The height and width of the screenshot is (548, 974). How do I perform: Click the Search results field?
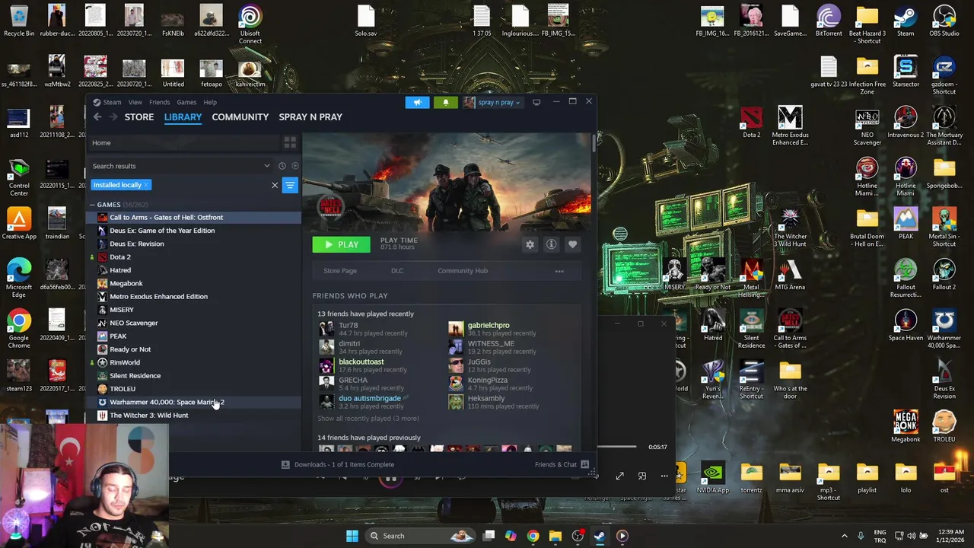coord(181,166)
